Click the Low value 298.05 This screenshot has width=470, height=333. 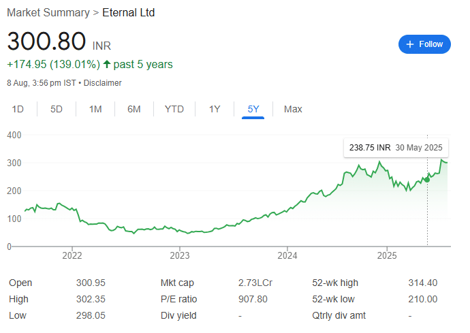pyautogui.click(x=91, y=315)
